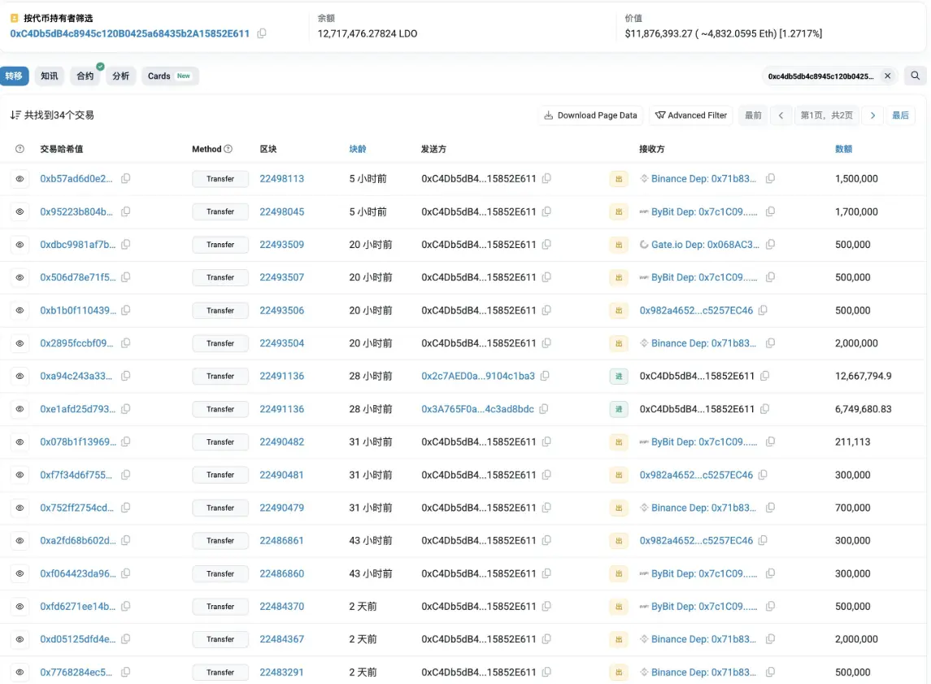Switch to the 合约 tab
The image size is (931, 684).
(85, 76)
